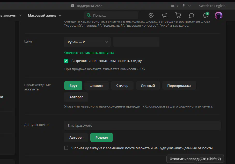Viewport: 235px width, 164px height.
Task: Focus the Поиск search field
Action: click(111, 15)
